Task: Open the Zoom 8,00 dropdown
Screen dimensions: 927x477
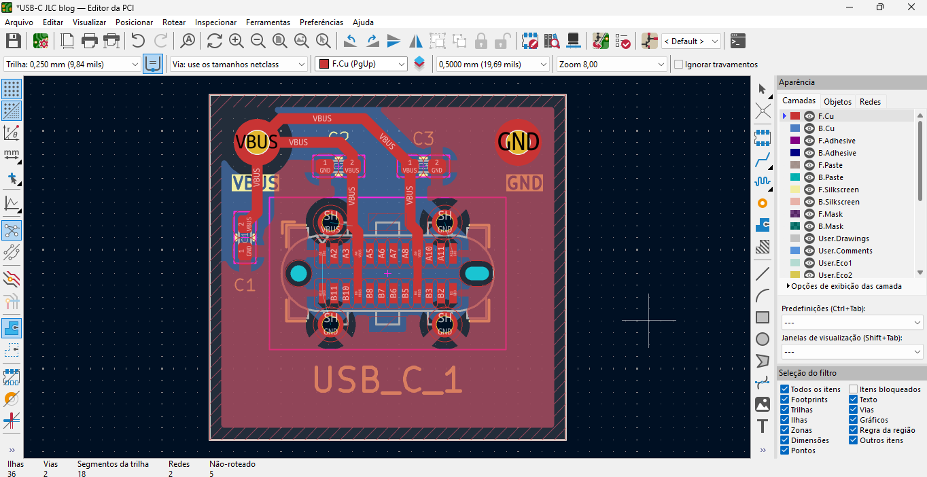Action: pos(612,65)
